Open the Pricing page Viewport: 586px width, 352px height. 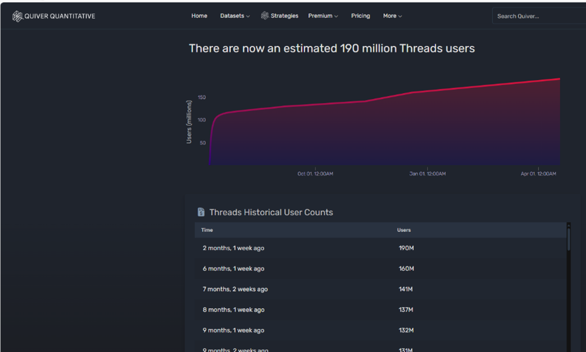tap(361, 16)
